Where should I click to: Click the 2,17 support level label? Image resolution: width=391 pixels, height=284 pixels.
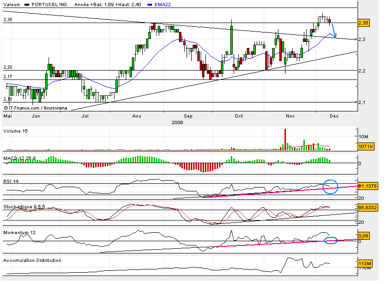tap(8, 77)
